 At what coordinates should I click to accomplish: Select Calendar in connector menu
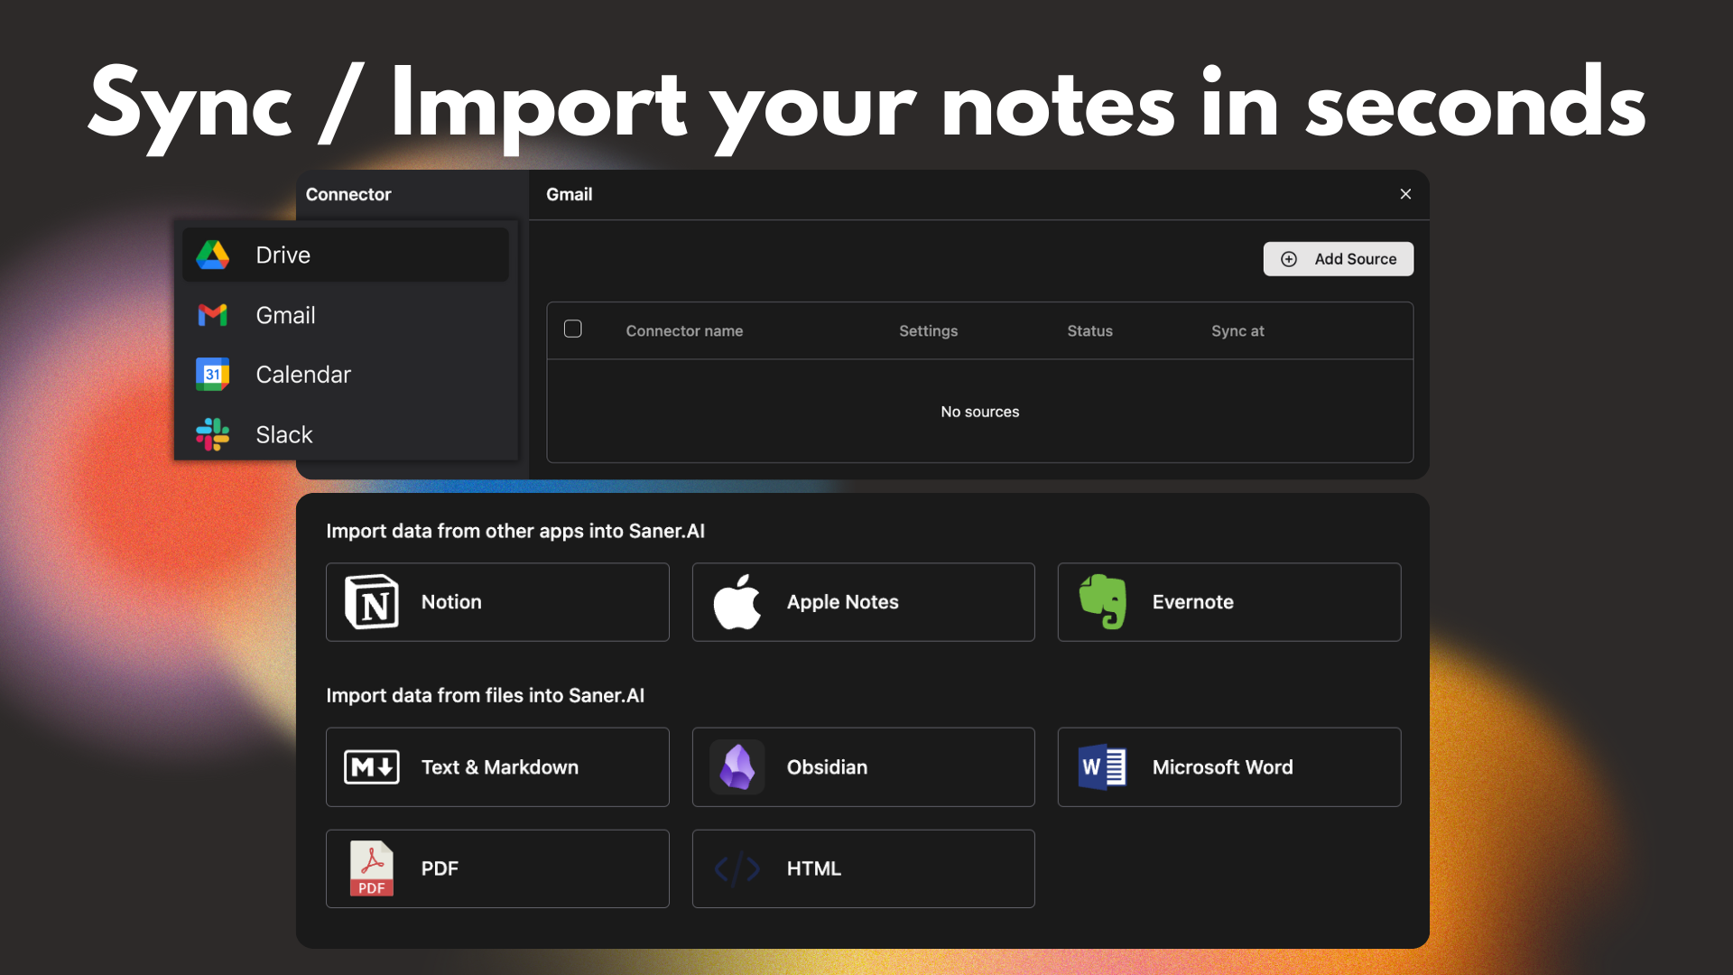(x=346, y=375)
